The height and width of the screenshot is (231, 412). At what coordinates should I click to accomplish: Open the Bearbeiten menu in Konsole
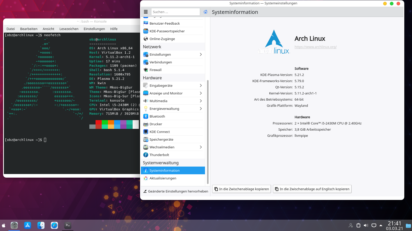click(29, 29)
